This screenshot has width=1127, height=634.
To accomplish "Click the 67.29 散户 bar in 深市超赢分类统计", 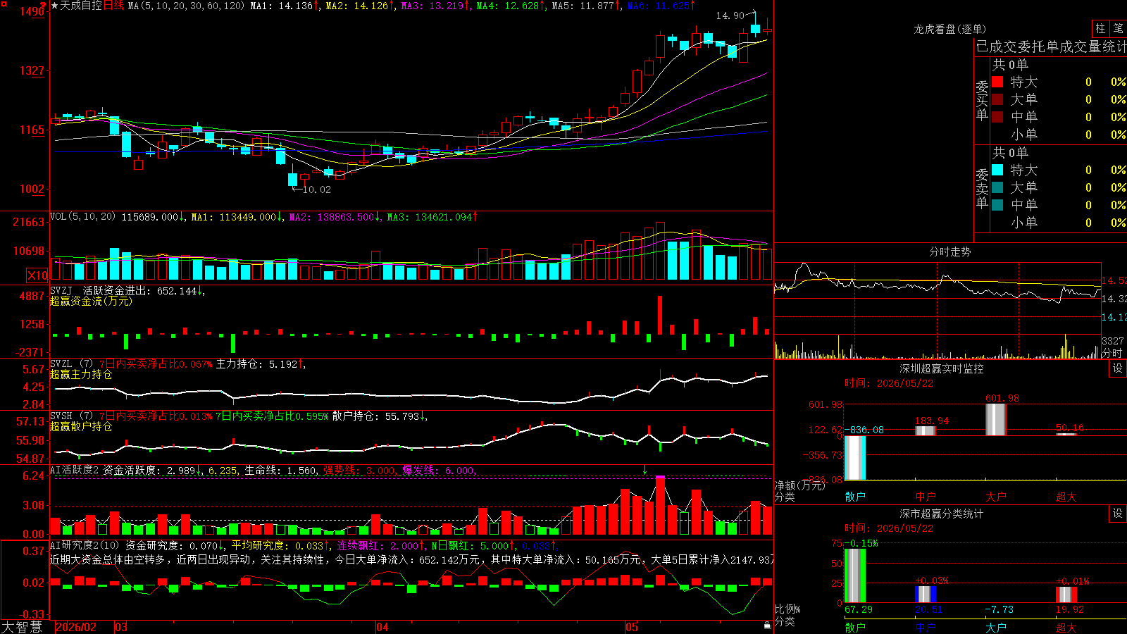I will click(855, 576).
